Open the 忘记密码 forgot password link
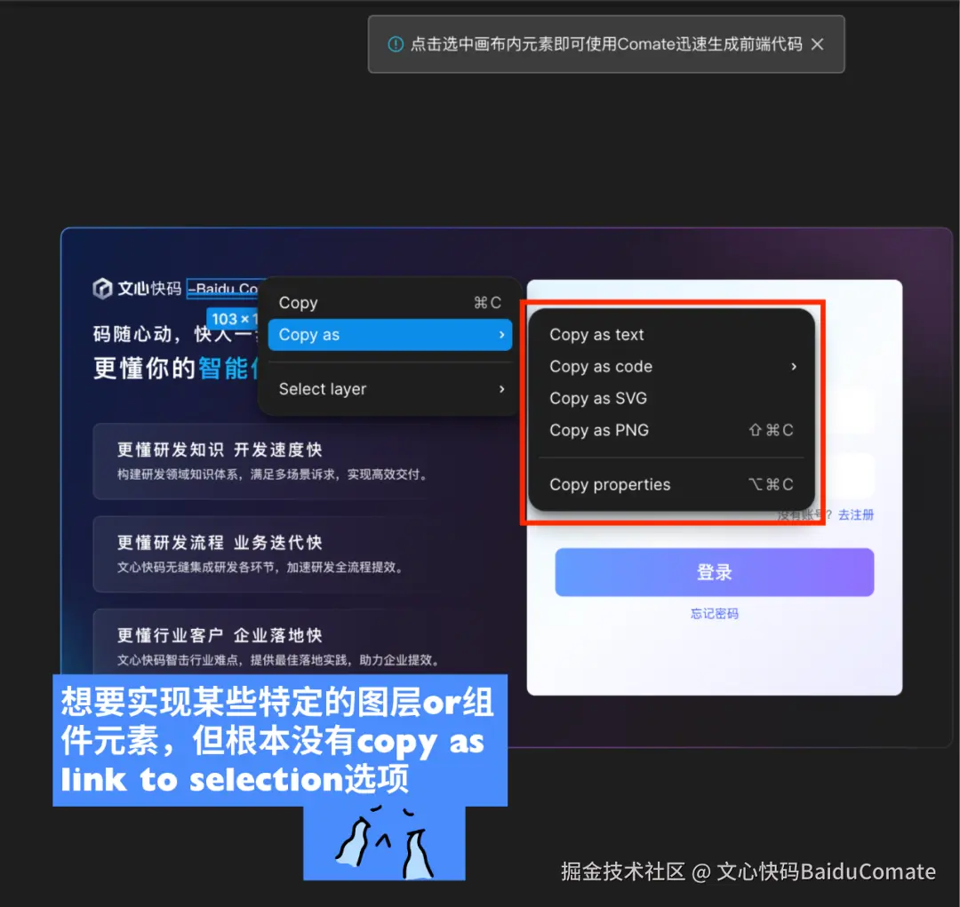Image resolution: width=960 pixels, height=907 pixels. [715, 613]
